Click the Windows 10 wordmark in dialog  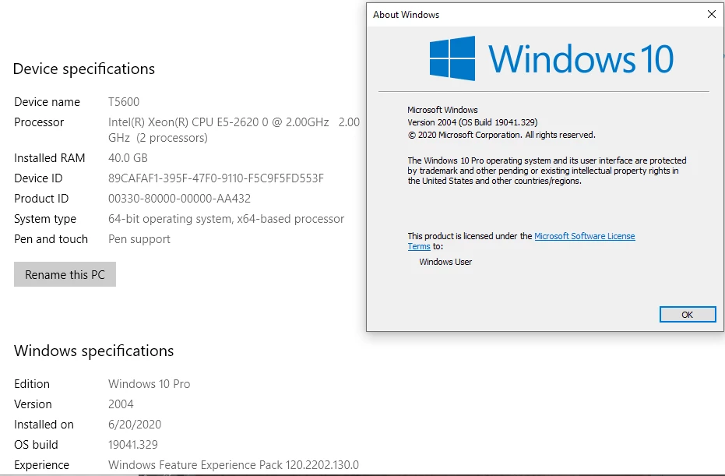click(x=581, y=58)
